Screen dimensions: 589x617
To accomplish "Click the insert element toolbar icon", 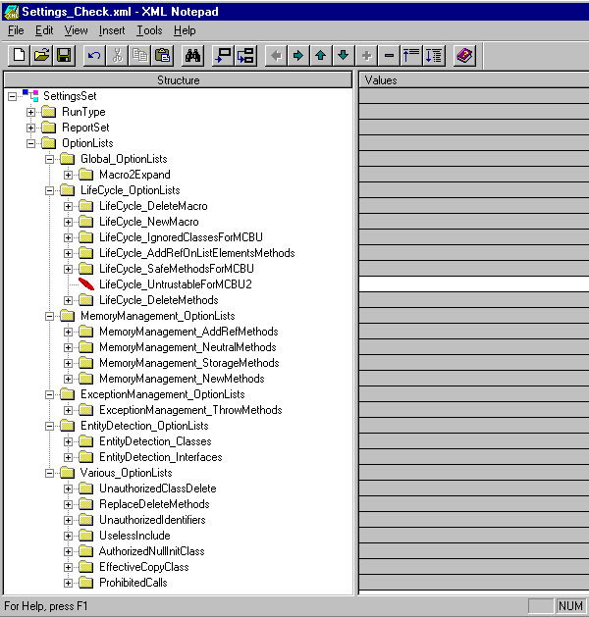I will pyautogui.click(x=223, y=56).
